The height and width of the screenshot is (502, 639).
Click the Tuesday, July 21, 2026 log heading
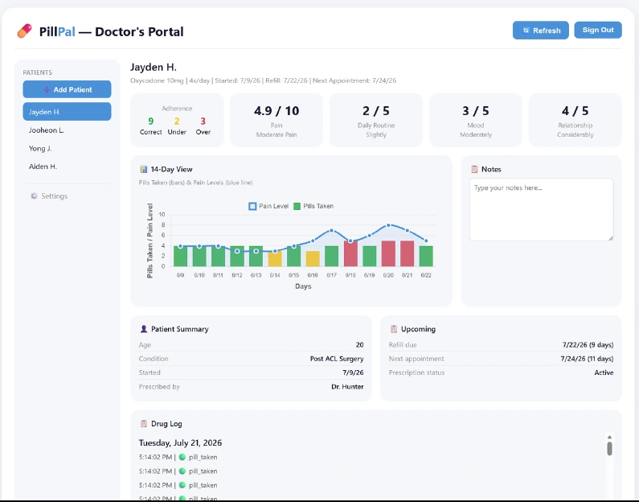pos(180,442)
